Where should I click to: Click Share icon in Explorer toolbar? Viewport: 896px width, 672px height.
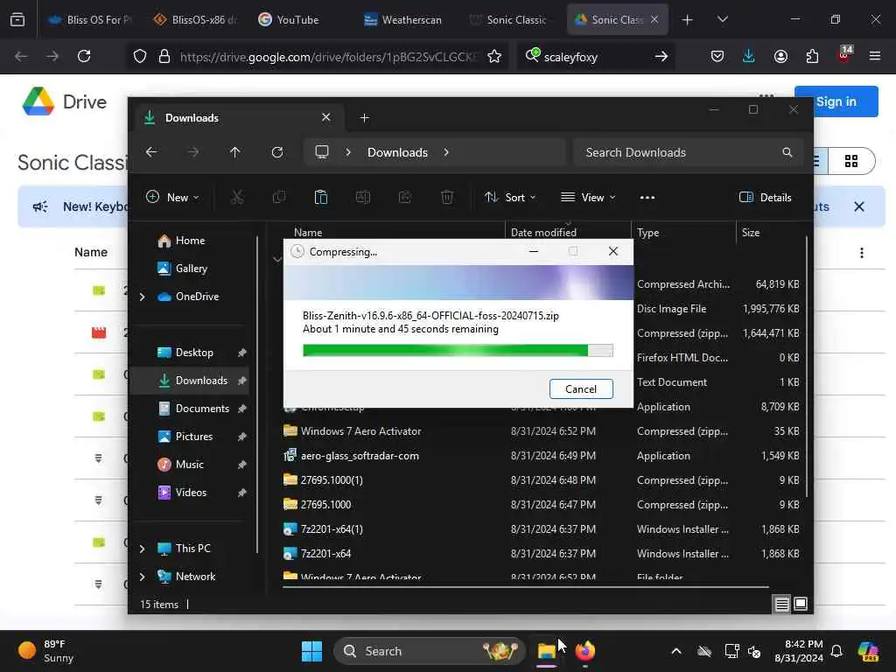[x=405, y=198]
